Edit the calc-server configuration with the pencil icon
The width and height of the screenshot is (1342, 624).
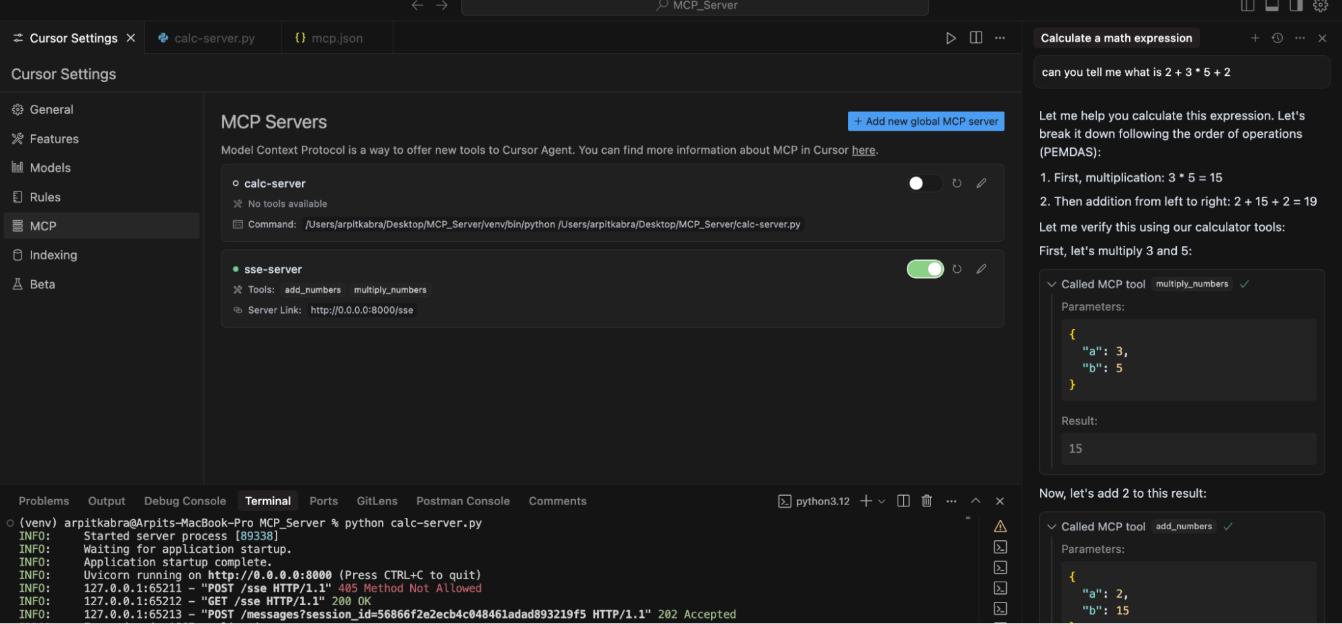coord(981,183)
